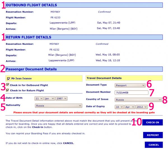Open the Document Type dropdown showing Passport
The image size is (168, 150).
pyautogui.click(x=130, y=86)
